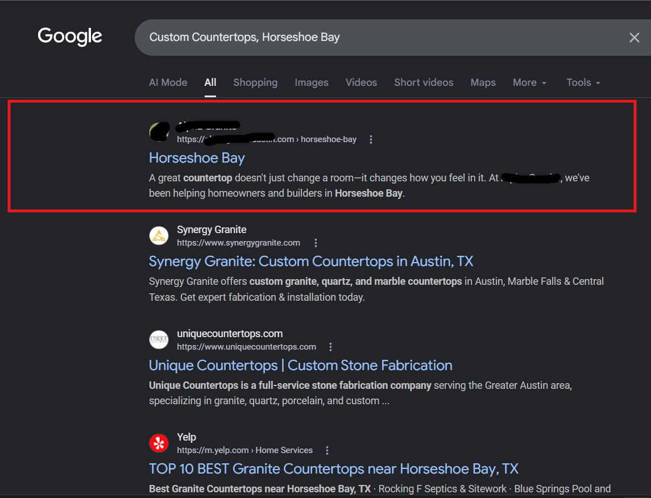
Task: Switch to the Videos tab
Action: tap(361, 82)
